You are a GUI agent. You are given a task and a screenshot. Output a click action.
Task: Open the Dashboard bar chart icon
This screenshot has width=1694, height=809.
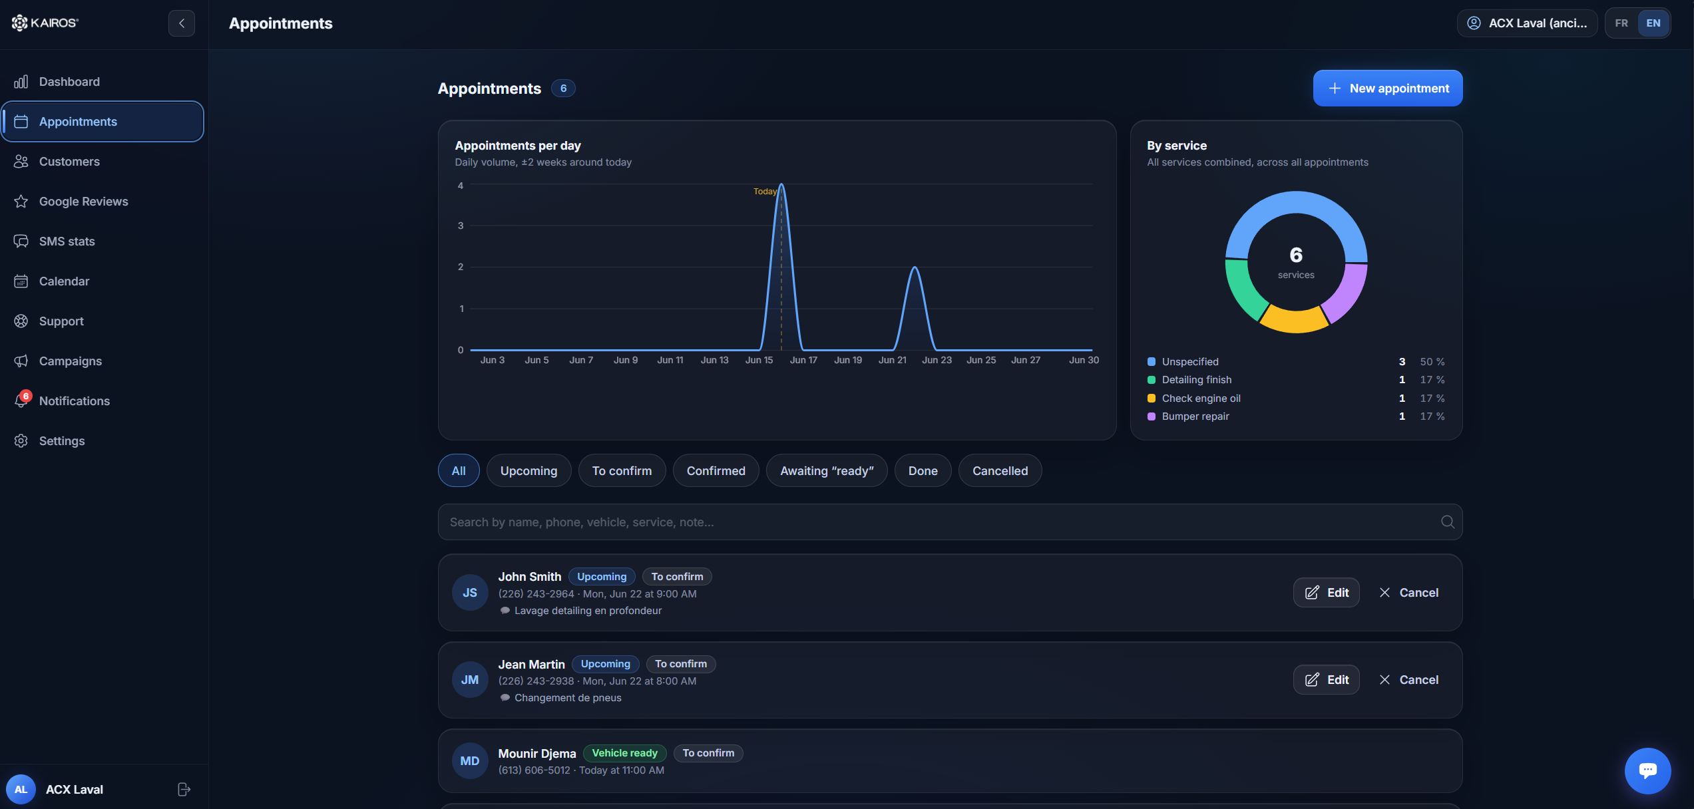click(21, 82)
